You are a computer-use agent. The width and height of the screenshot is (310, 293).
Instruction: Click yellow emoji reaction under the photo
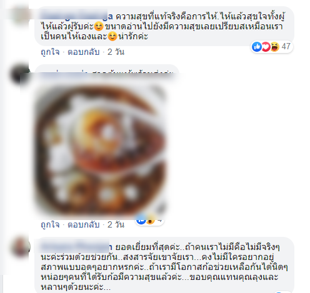coord(151,220)
